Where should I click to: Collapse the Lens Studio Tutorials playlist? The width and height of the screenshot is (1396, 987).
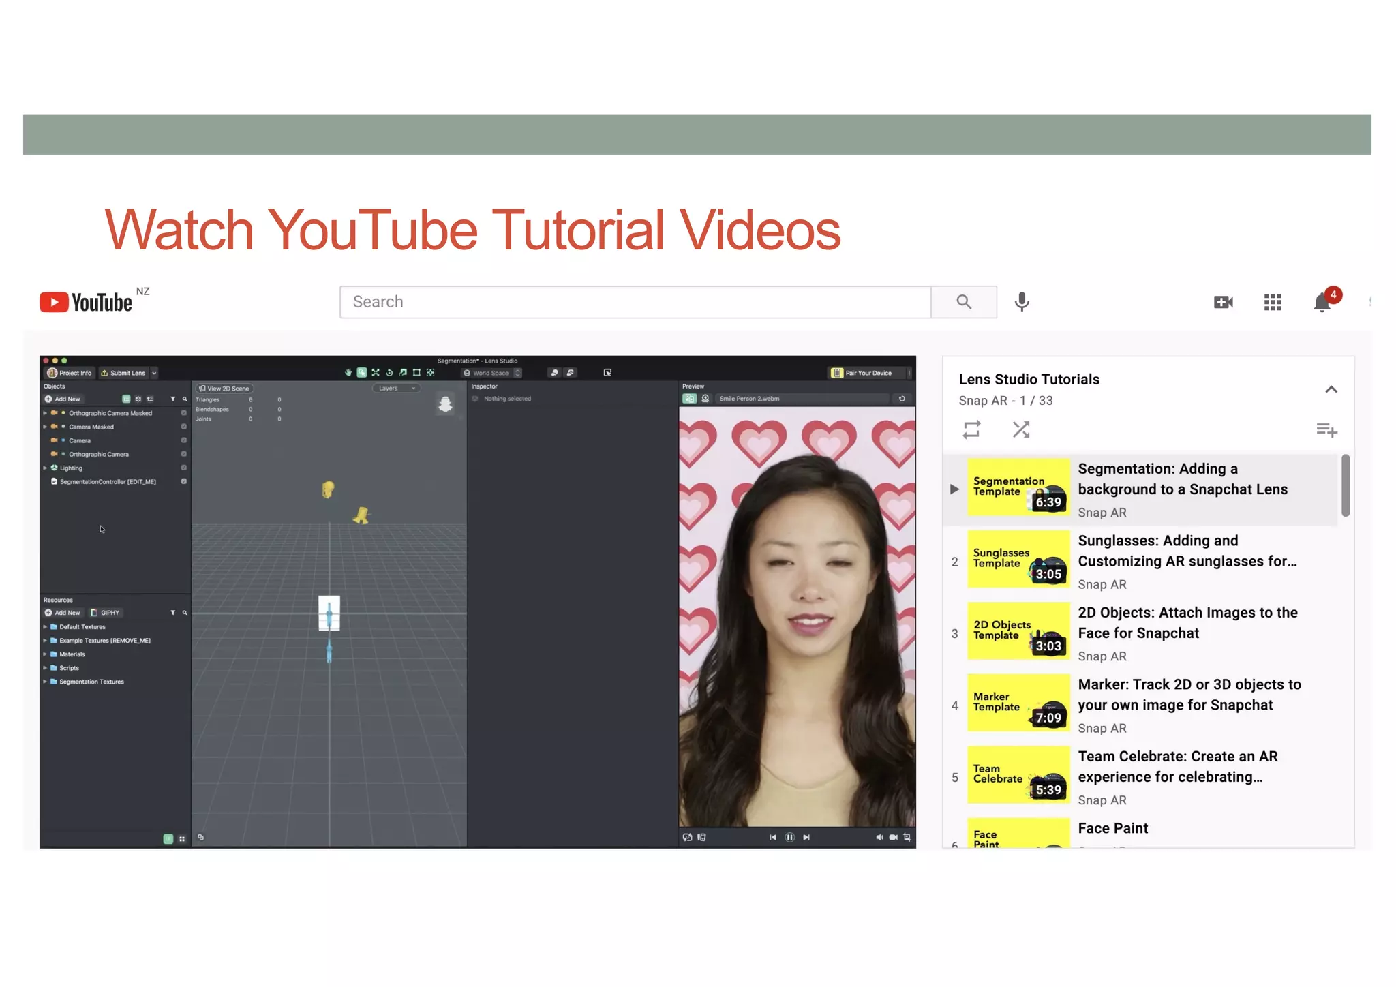click(1331, 390)
